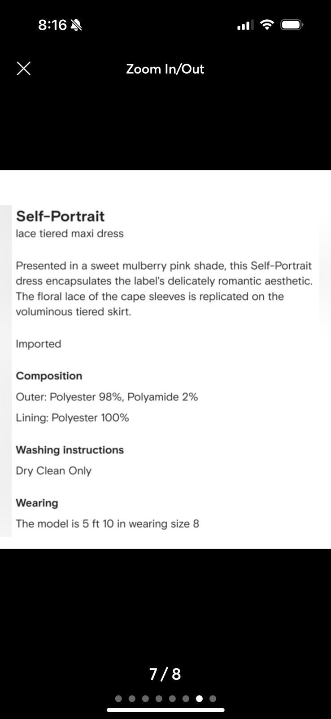Tap the 8:16 clock in status bar
331x719 pixels.
pyautogui.click(x=52, y=25)
